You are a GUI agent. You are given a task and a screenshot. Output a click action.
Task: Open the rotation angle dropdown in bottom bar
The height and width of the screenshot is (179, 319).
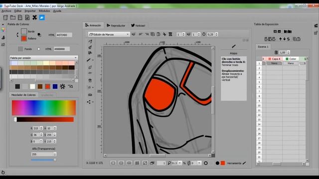199,163
